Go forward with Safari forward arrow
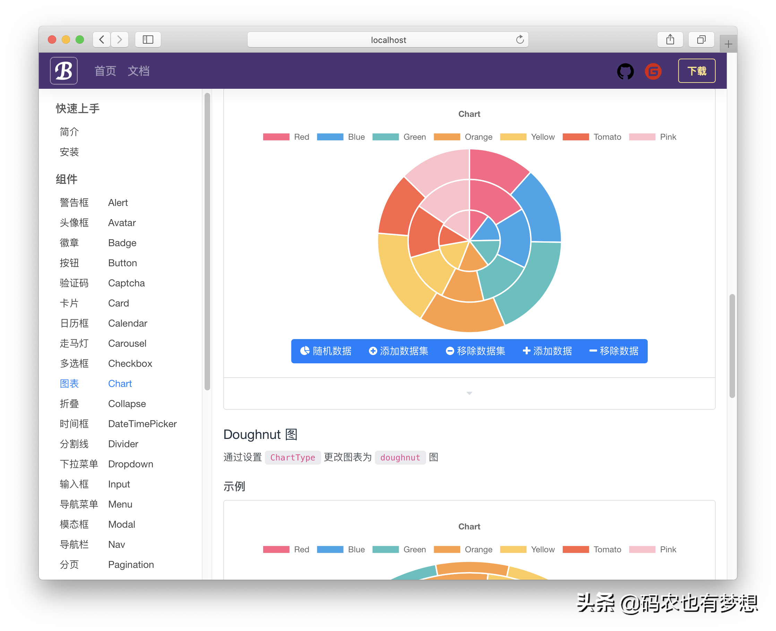The height and width of the screenshot is (631, 776). (120, 40)
